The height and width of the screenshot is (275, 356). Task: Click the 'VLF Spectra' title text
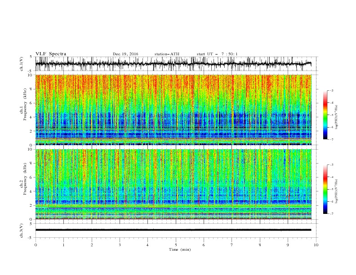point(51,54)
